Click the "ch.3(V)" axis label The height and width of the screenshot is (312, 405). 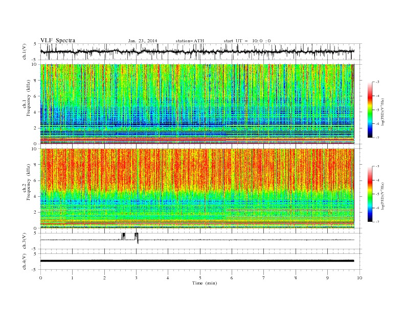click(x=25, y=241)
